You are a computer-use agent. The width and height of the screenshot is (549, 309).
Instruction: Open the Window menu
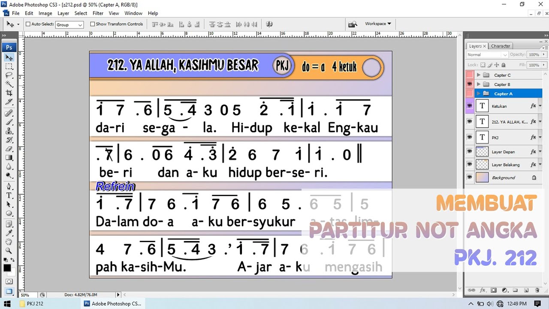(x=133, y=13)
